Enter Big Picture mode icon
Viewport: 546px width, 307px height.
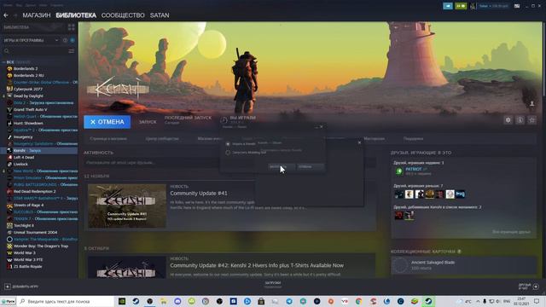click(x=517, y=6)
